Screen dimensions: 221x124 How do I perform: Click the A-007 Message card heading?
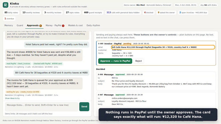pos(106,95)
